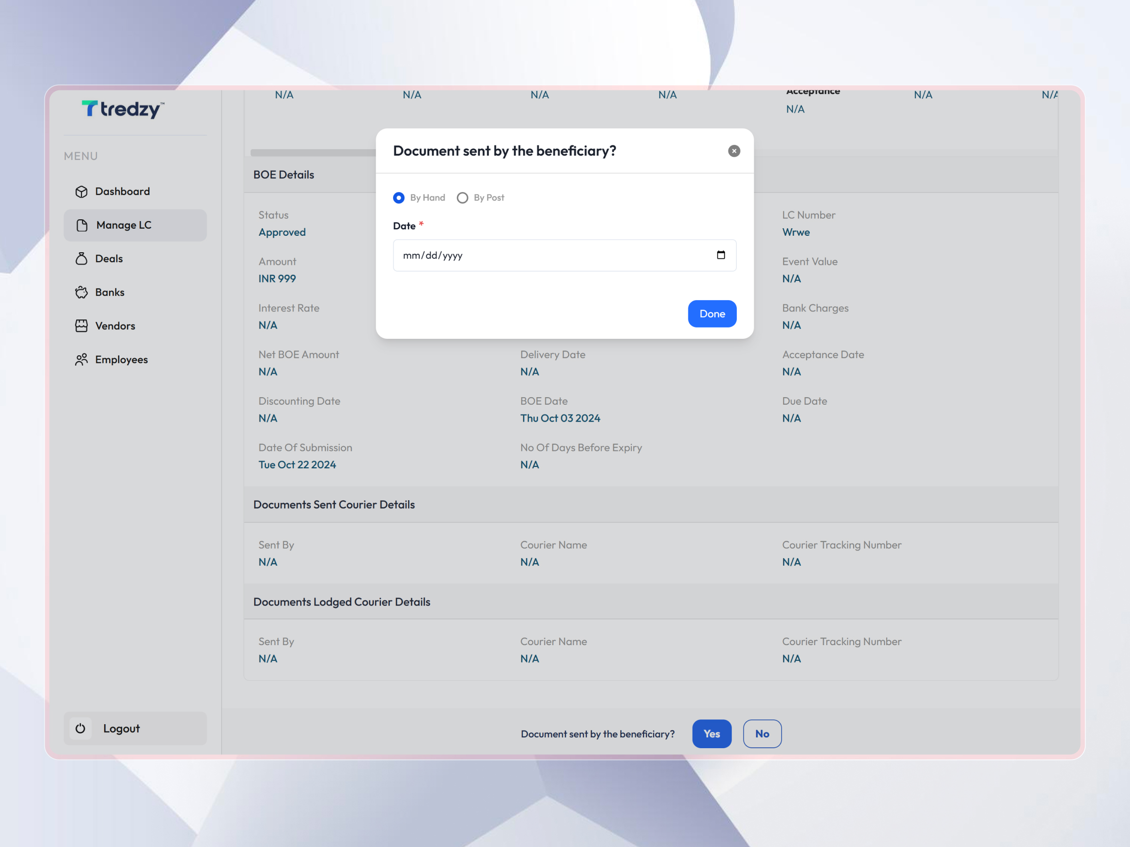
Task: Select the Dashboard cube icon in sidebar
Action: point(82,192)
